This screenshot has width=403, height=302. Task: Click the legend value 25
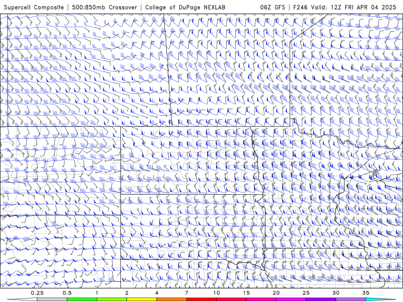[x=306, y=293]
